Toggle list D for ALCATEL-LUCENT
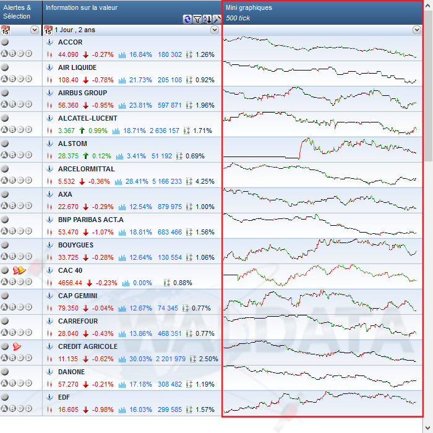 [28, 129]
